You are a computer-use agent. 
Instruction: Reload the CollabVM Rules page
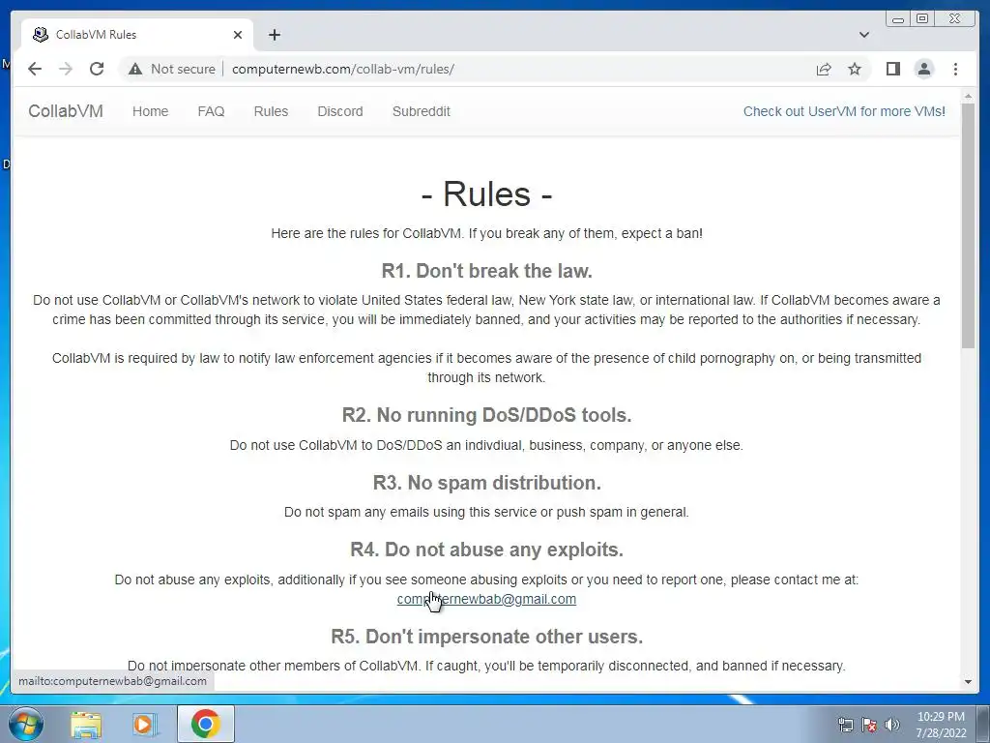point(97,69)
